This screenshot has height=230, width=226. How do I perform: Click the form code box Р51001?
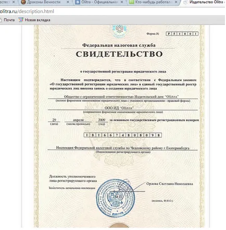(x=182, y=34)
